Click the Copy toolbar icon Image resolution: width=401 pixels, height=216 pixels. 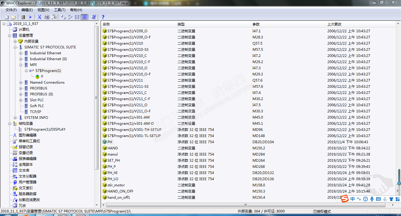click(47, 17)
